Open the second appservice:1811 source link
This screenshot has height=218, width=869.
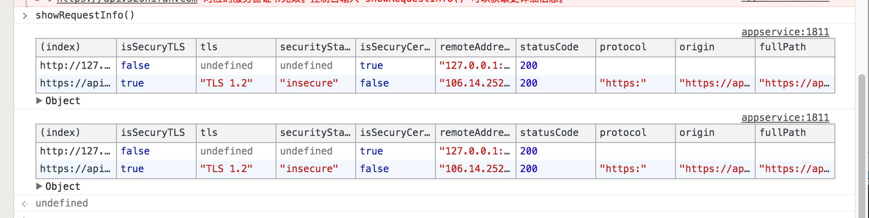(785, 117)
